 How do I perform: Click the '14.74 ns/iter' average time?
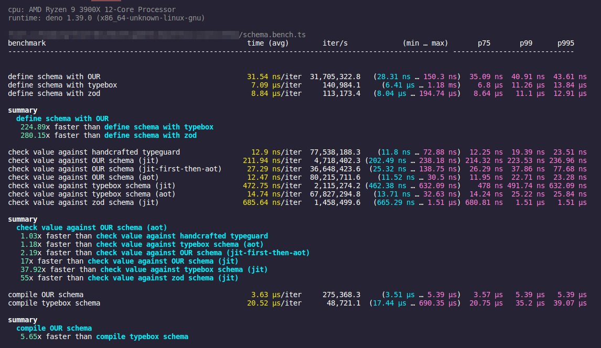pyautogui.click(x=274, y=194)
